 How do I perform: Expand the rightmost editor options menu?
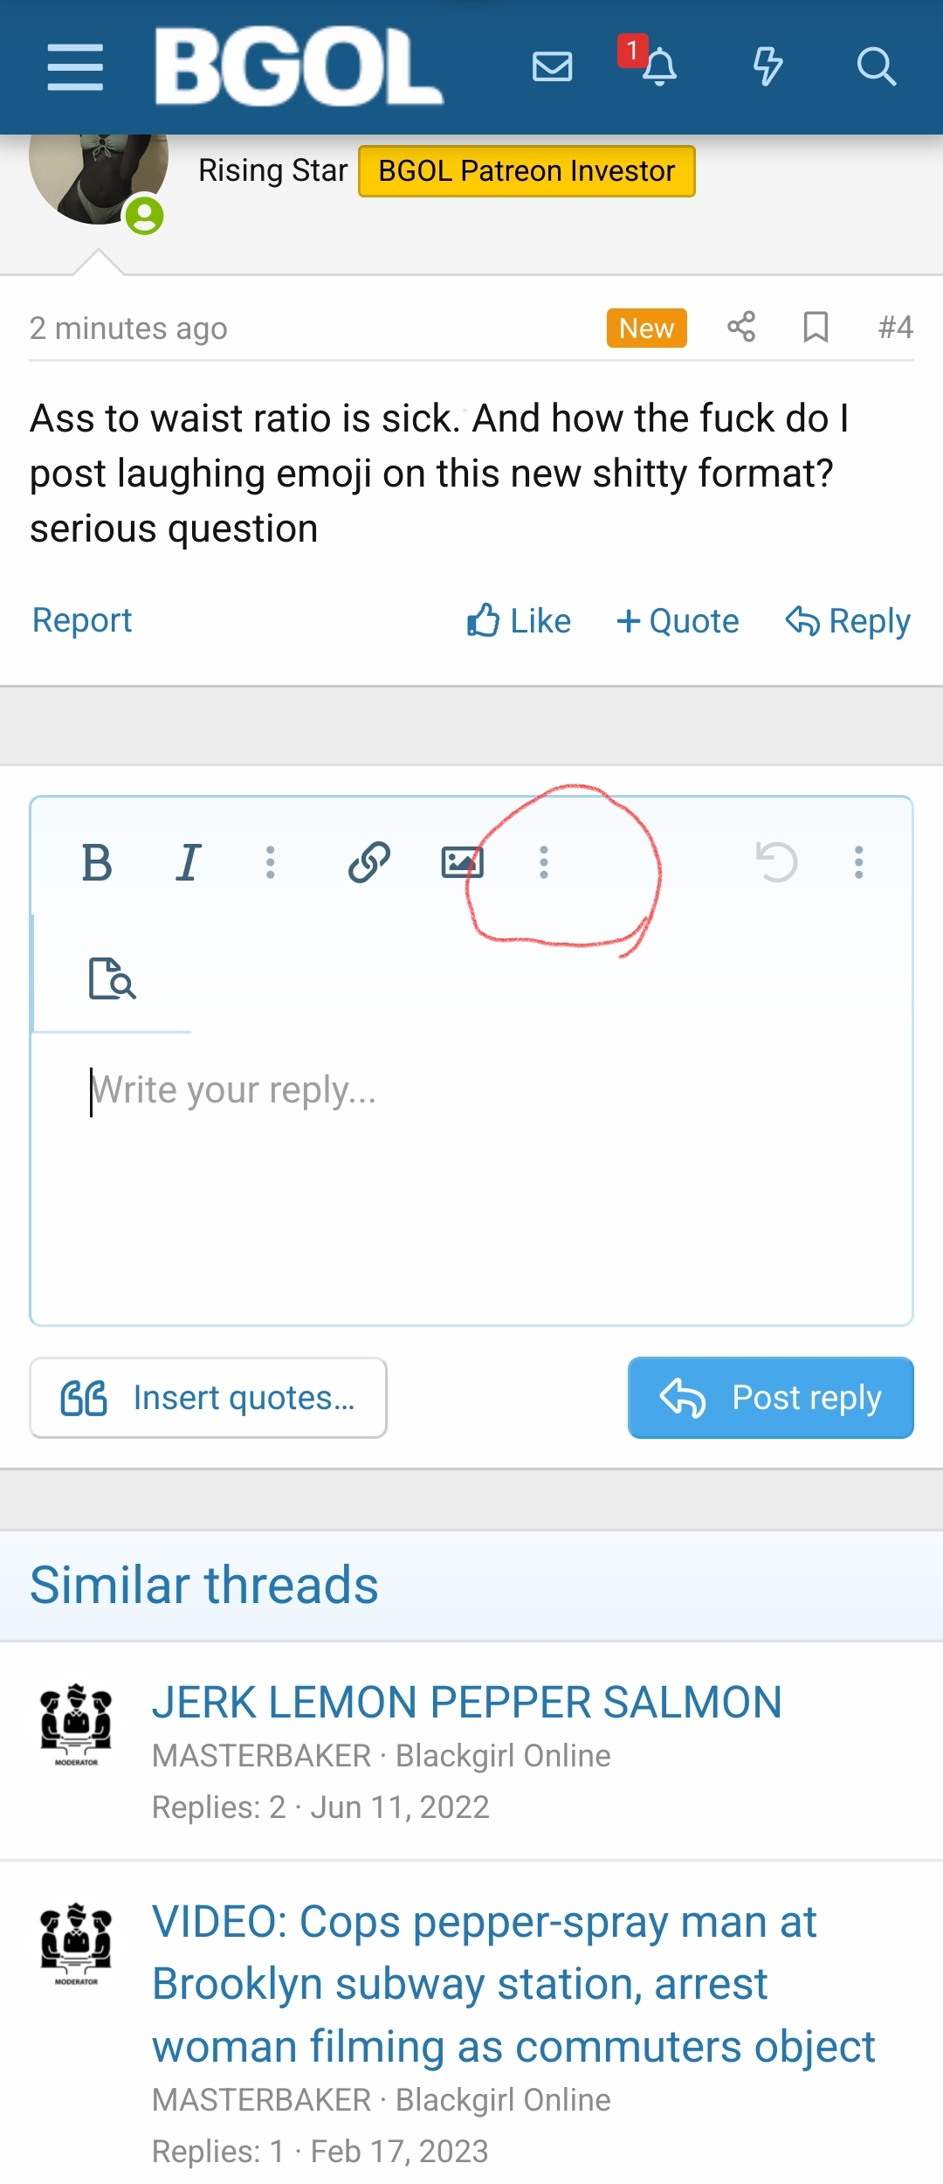pos(859,863)
